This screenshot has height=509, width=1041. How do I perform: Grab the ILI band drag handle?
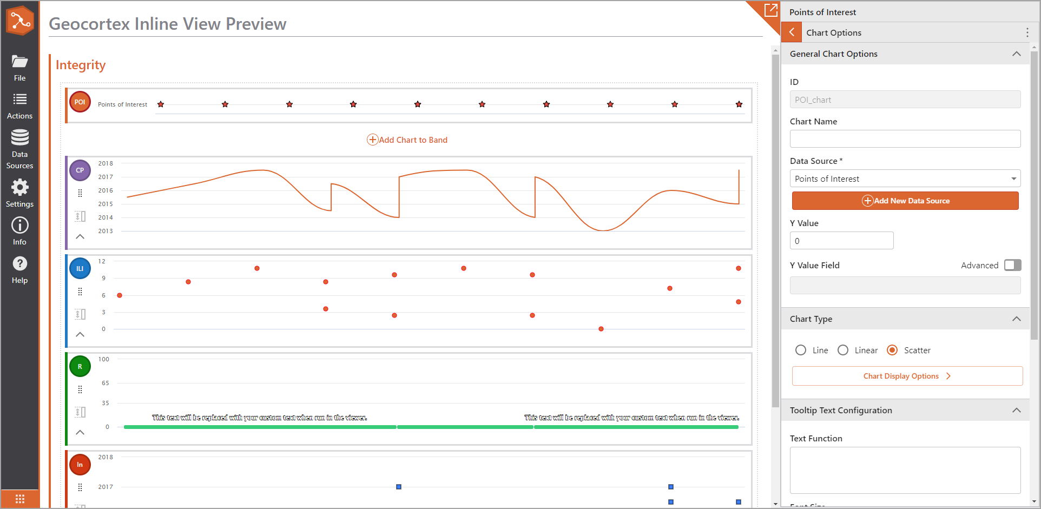(80, 292)
